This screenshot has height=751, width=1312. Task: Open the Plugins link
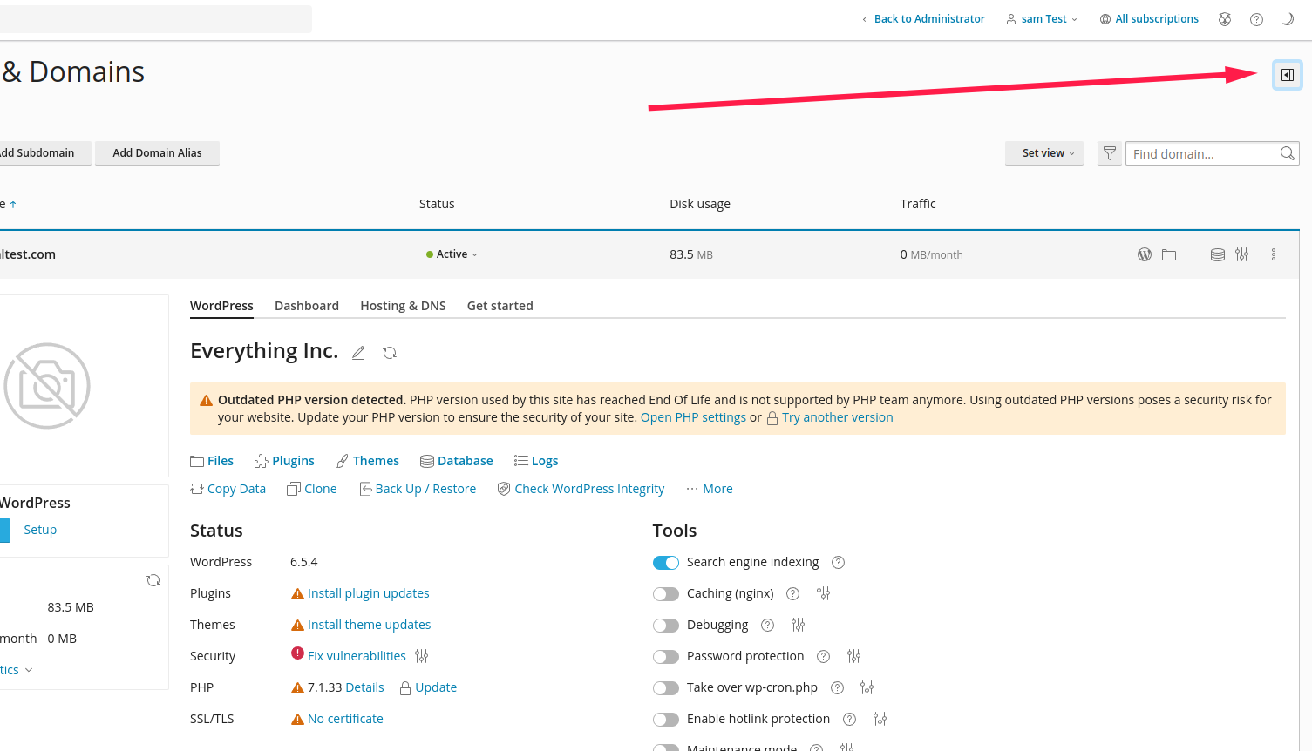[284, 461]
